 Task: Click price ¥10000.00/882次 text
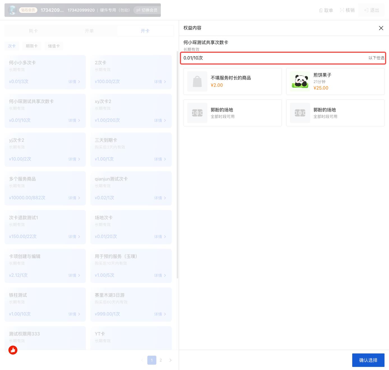tap(27, 198)
